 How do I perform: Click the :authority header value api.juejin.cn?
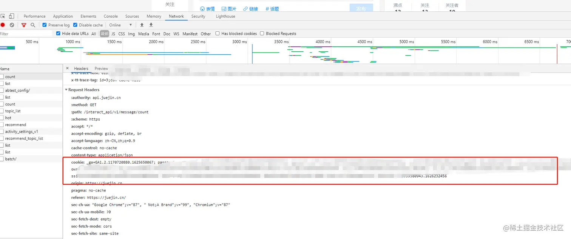[106, 98]
